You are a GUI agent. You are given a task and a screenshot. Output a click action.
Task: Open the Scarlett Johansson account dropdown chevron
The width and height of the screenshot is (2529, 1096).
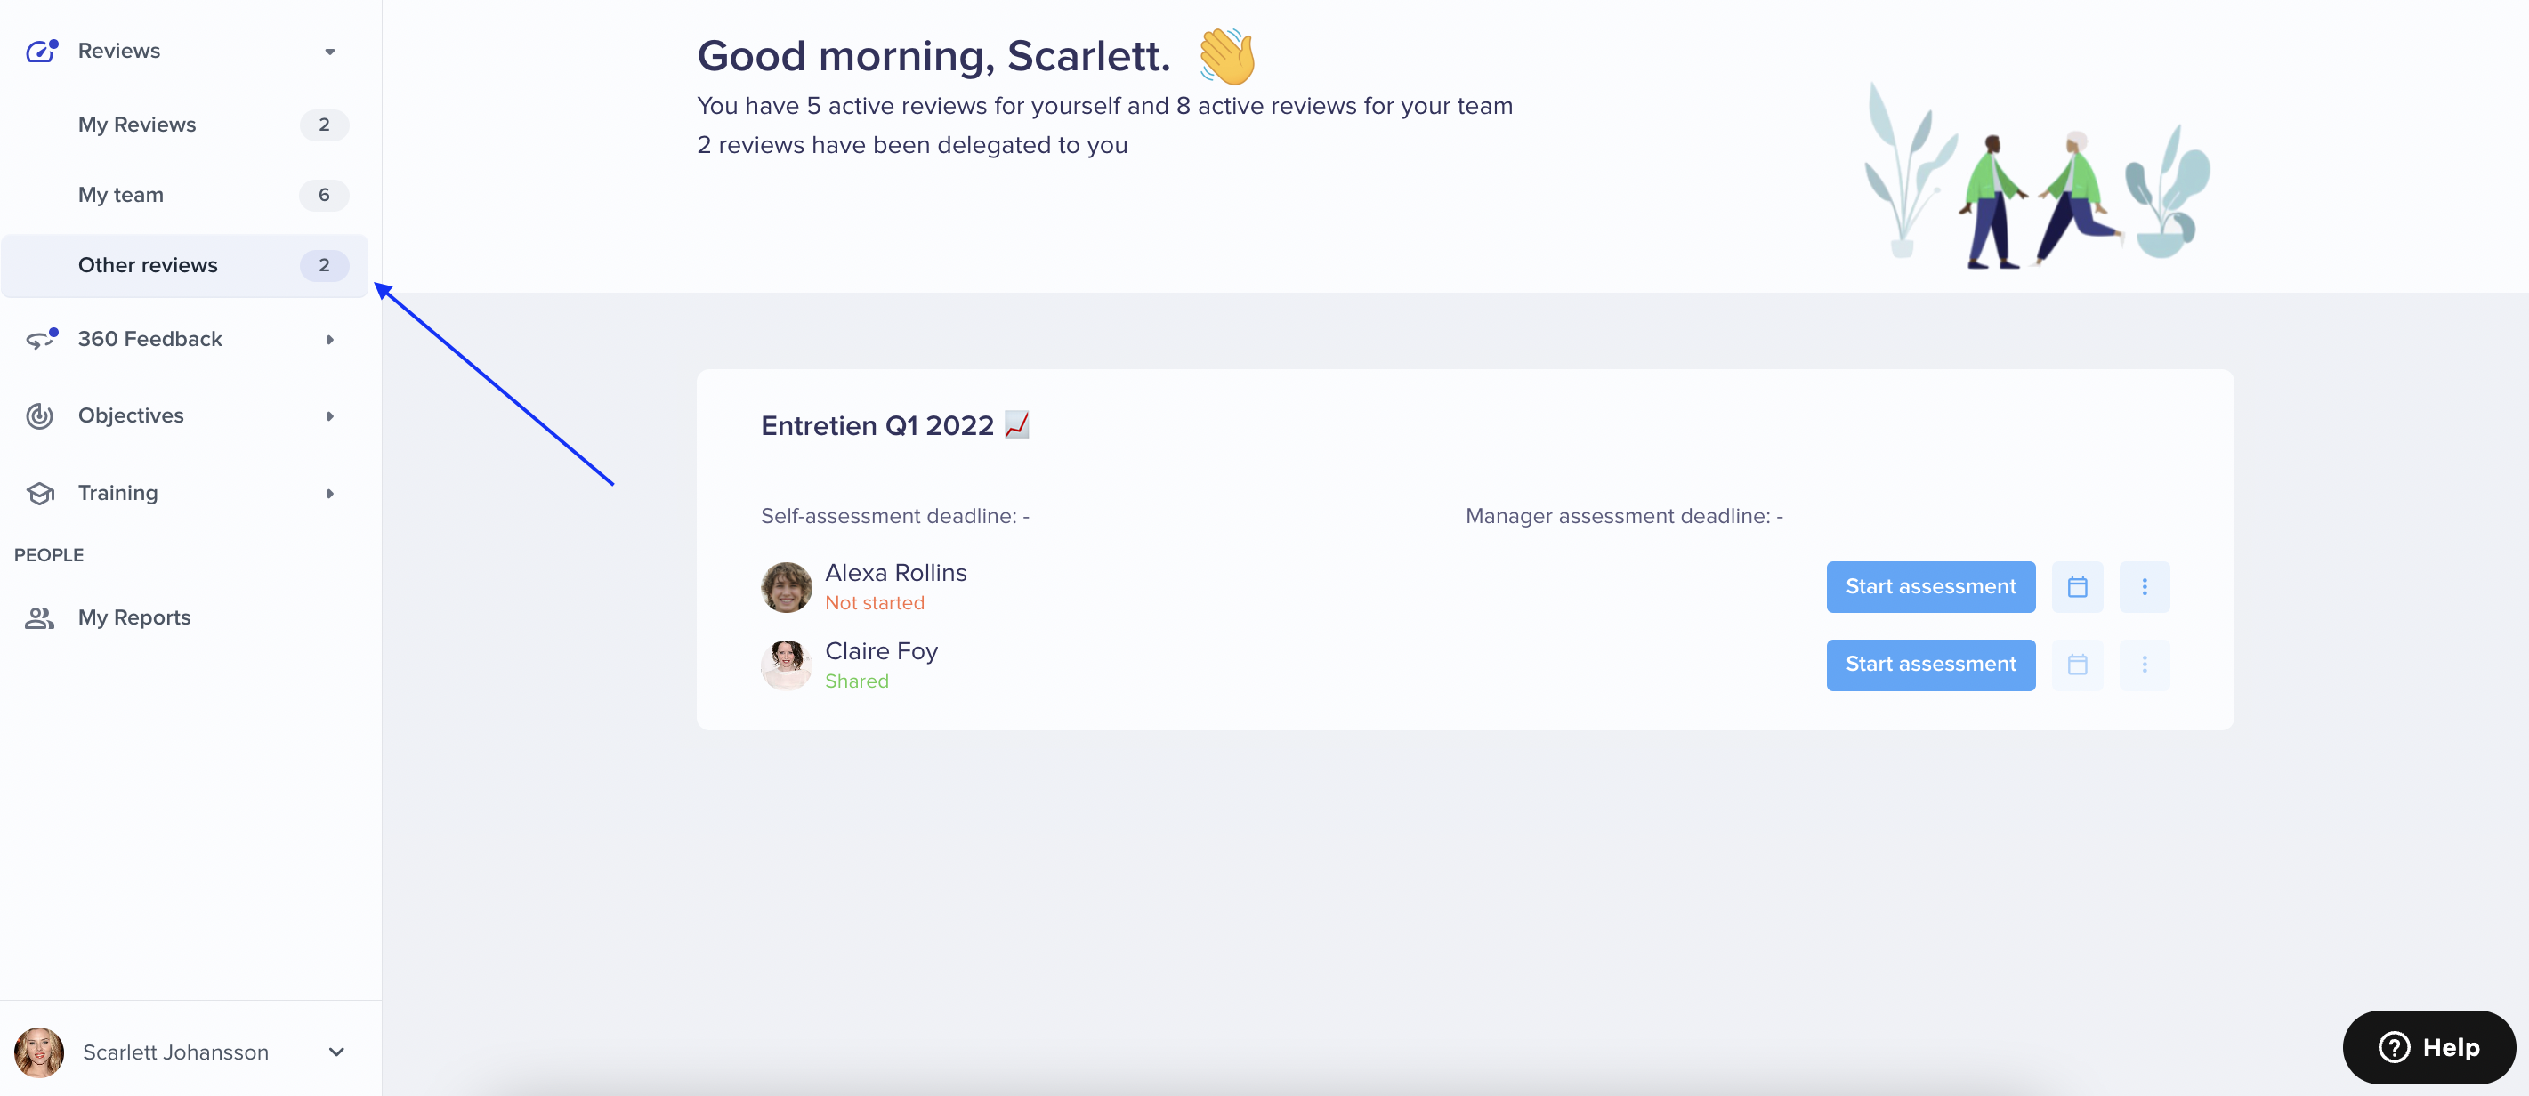[336, 1052]
